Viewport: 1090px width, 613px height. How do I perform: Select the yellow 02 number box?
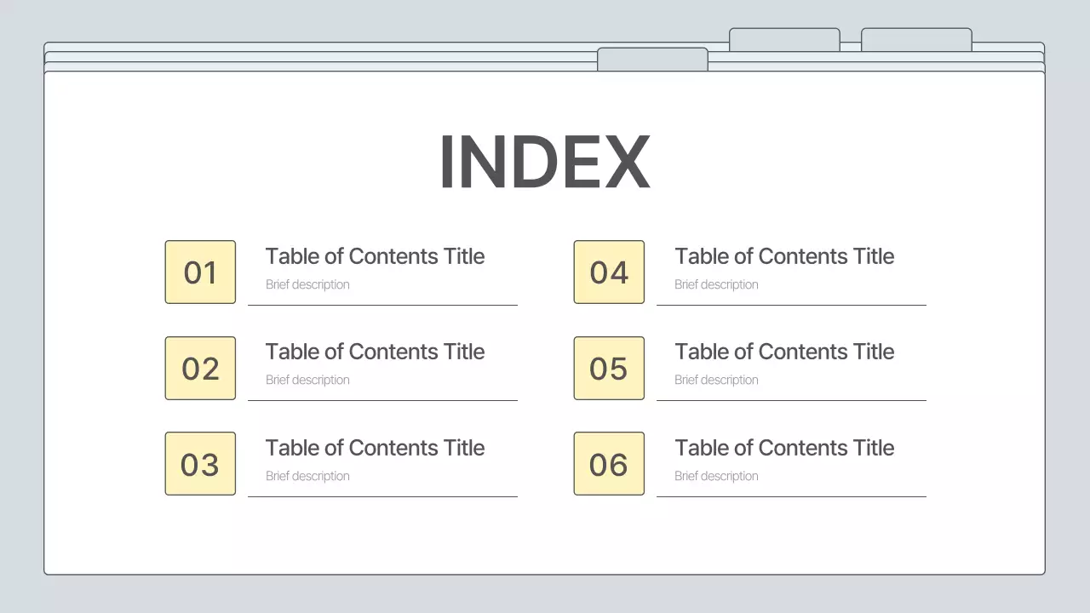coord(200,368)
